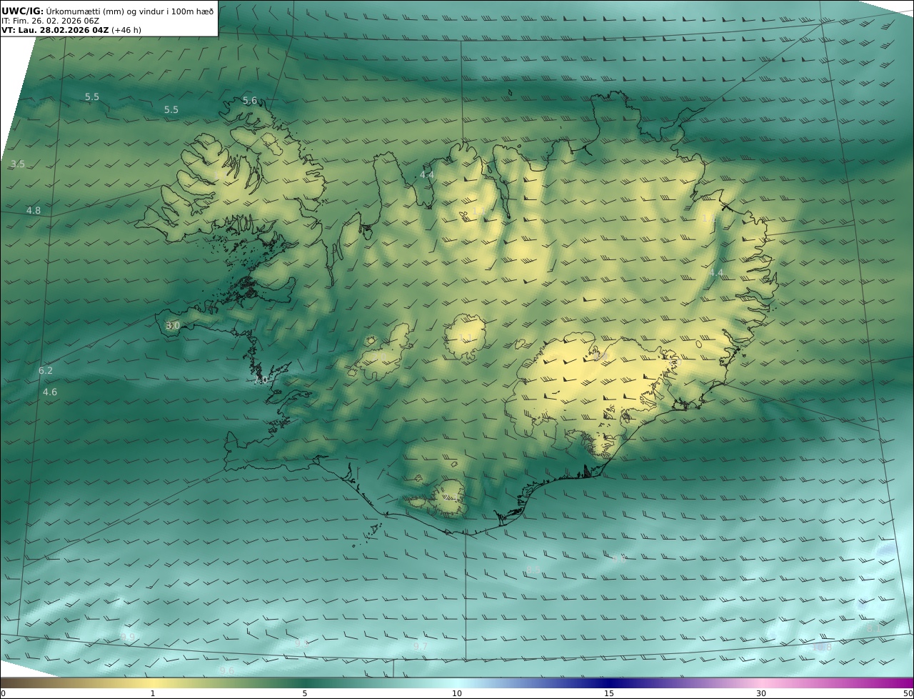Click the 30 mm pink colorbar tick
The width and height of the screenshot is (914, 699).
click(761, 693)
